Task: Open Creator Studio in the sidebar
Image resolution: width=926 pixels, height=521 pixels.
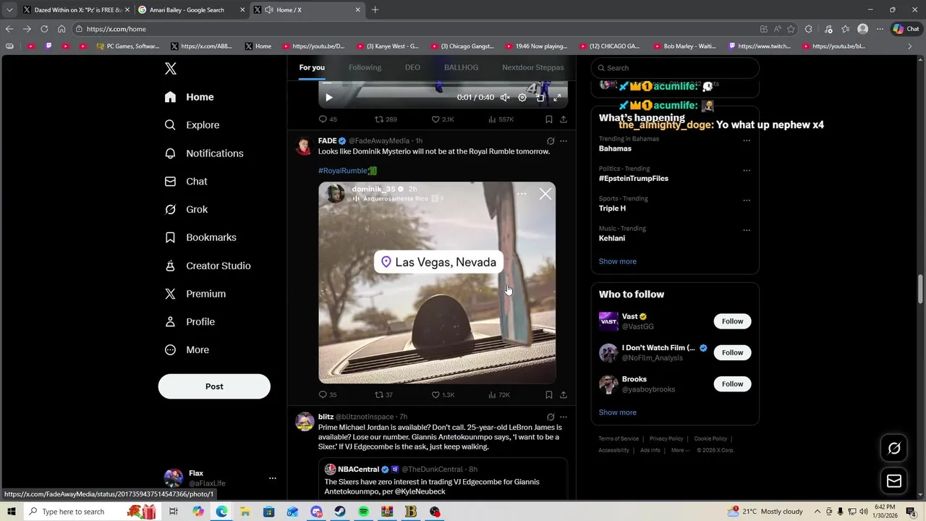Action: pos(208,266)
